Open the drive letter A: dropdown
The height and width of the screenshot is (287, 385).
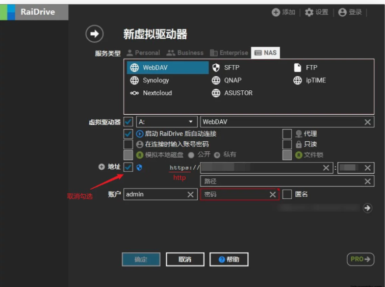tap(167, 122)
